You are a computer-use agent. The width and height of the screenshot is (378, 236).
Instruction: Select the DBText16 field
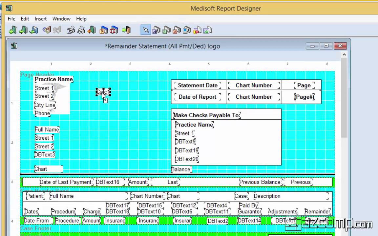[x=110, y=182]
